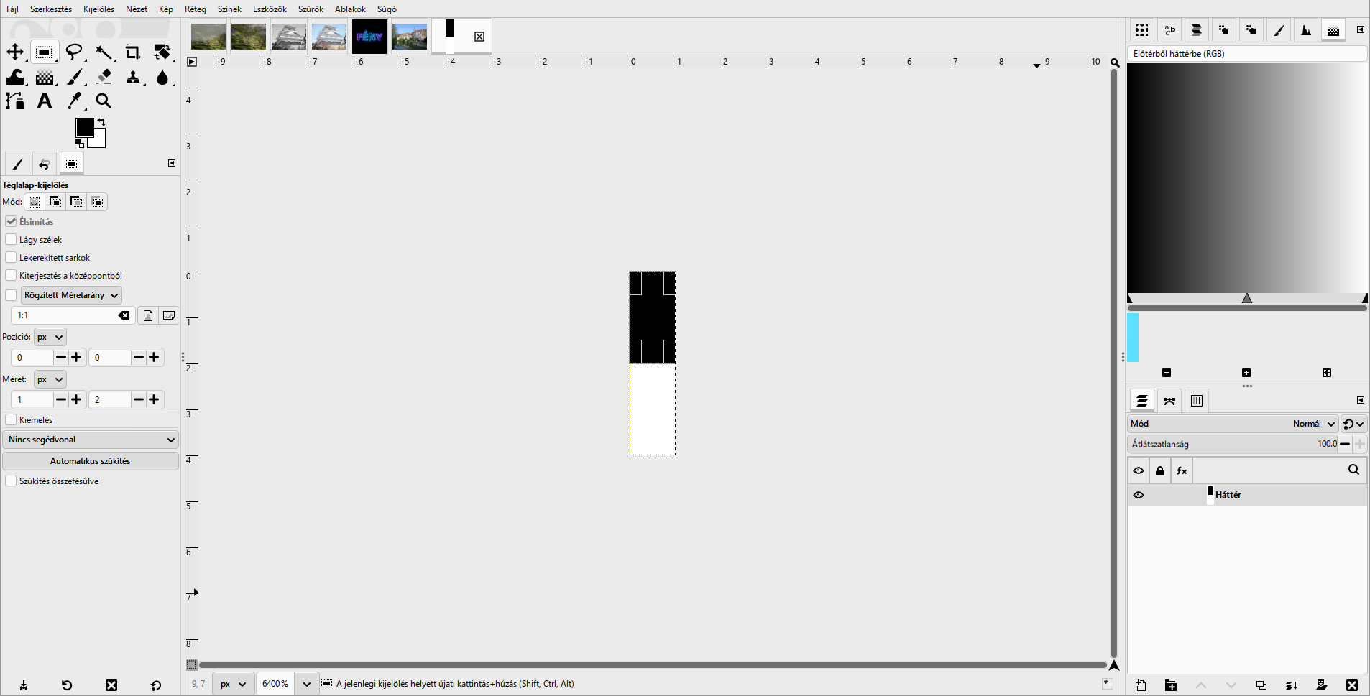The height and width of the screenshot is (696, 1370).
Task: Select the Smudge drop tool
Action: point(162,77)
